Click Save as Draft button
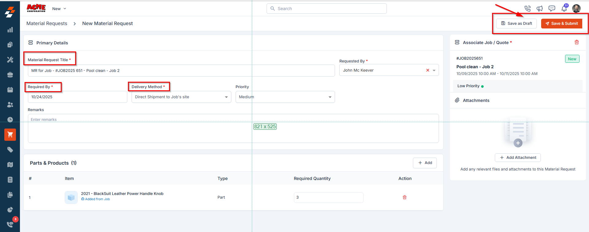 (x=516, y=24)
